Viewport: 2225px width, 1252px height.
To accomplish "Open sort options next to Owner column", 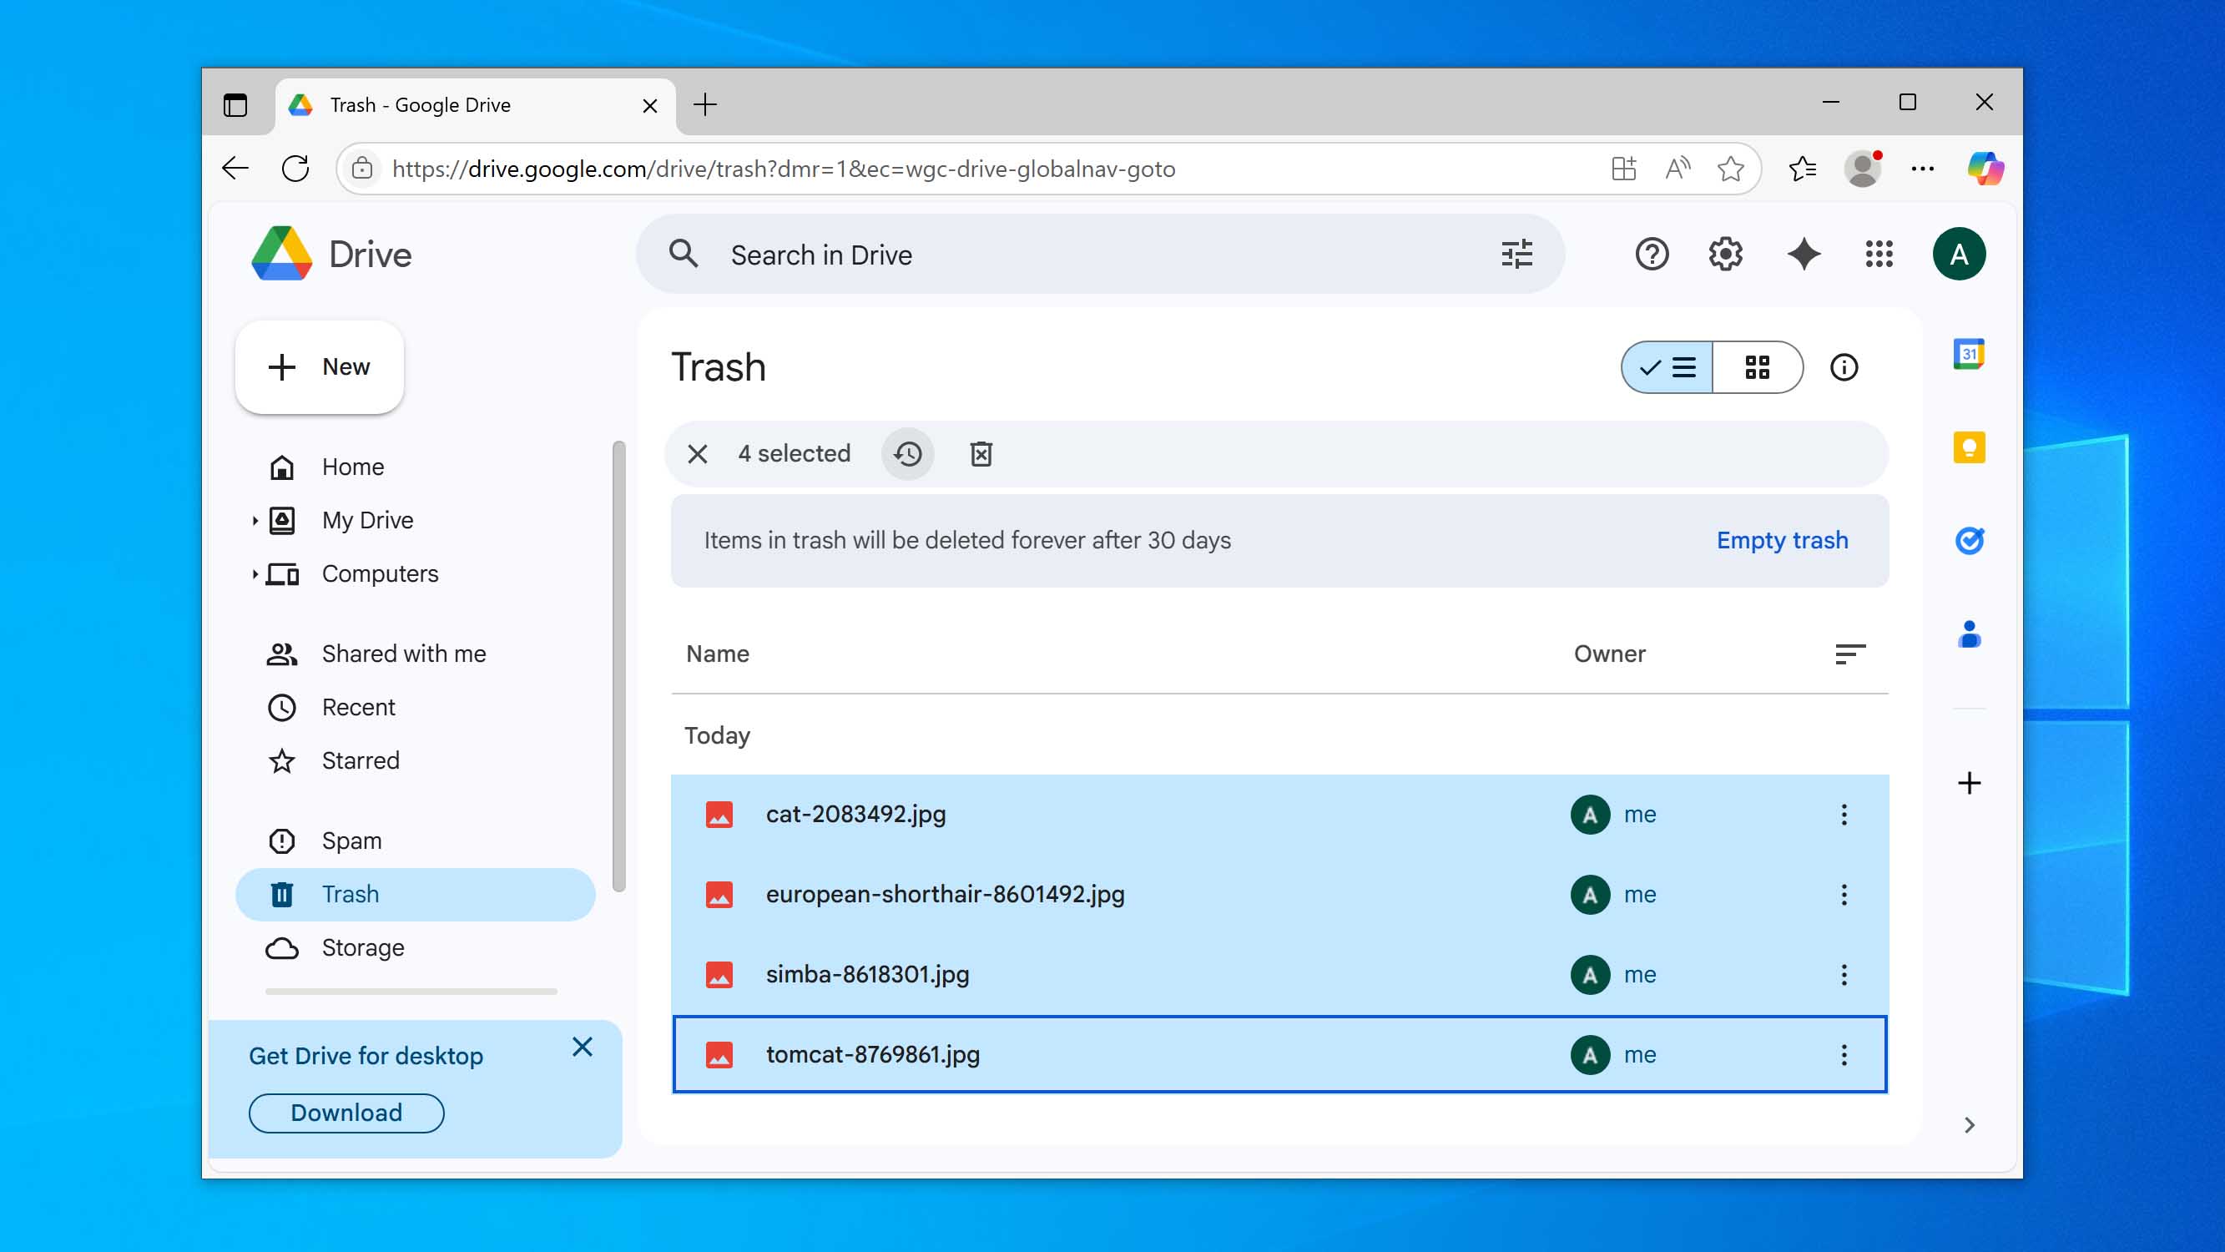I will (1852, 654).
